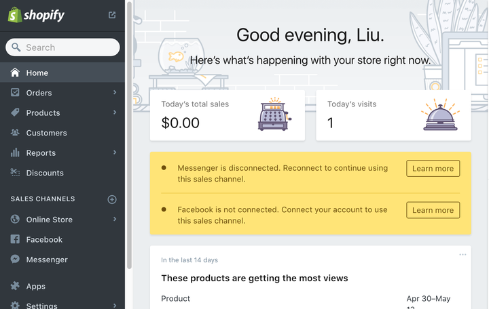489x309 pixels.
Task: Open Today's visits card
Action: (x=393, y=115)
